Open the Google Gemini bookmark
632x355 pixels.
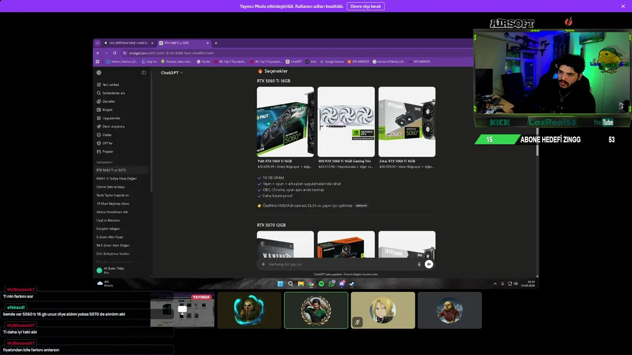coord(332,62)
